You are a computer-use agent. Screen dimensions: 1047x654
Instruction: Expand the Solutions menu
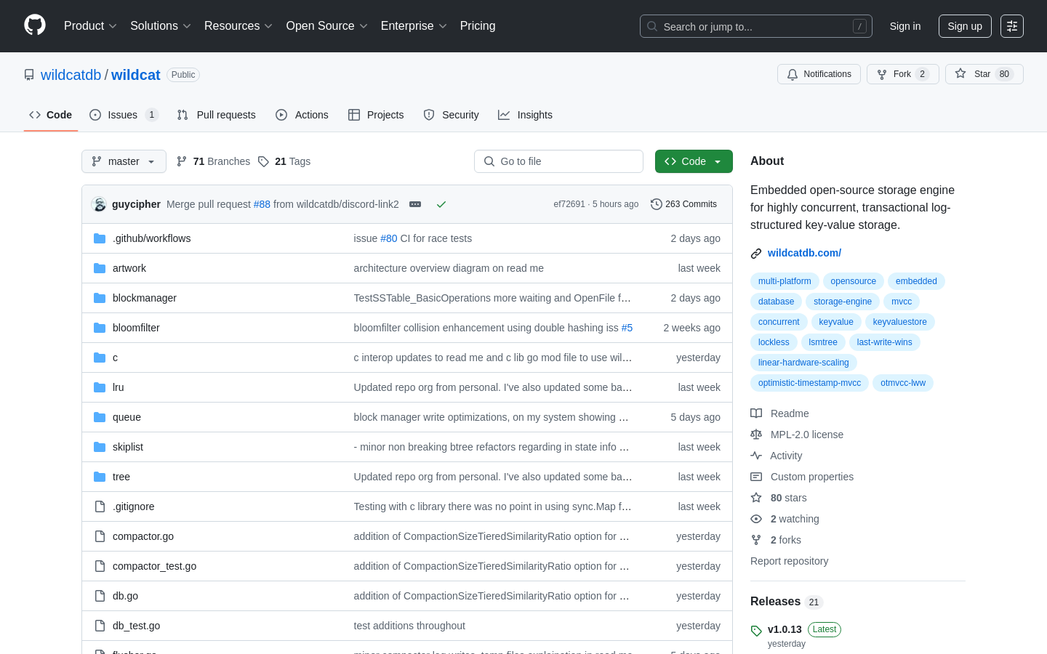[x=161, y=26]
